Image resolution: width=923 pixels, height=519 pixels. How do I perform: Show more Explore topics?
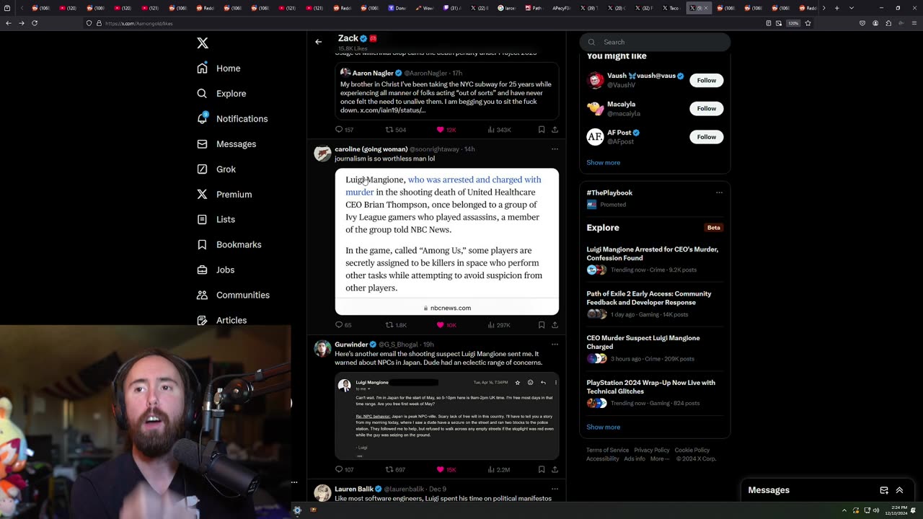pyautogui.click(x=603, y=427)
